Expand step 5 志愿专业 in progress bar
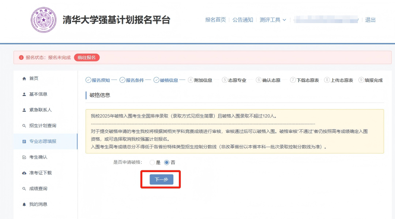 (x=234, y=80)
